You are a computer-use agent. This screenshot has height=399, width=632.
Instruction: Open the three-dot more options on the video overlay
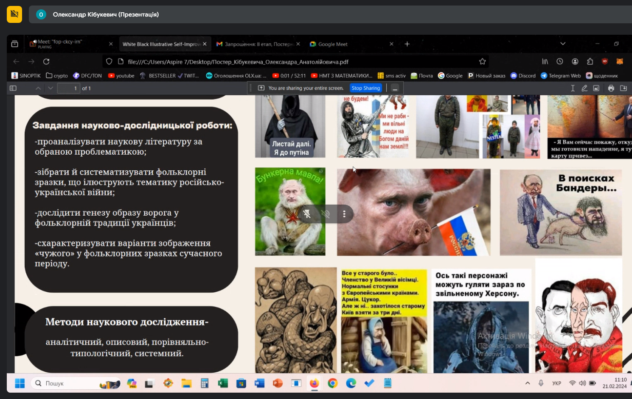tap(344, 214)
